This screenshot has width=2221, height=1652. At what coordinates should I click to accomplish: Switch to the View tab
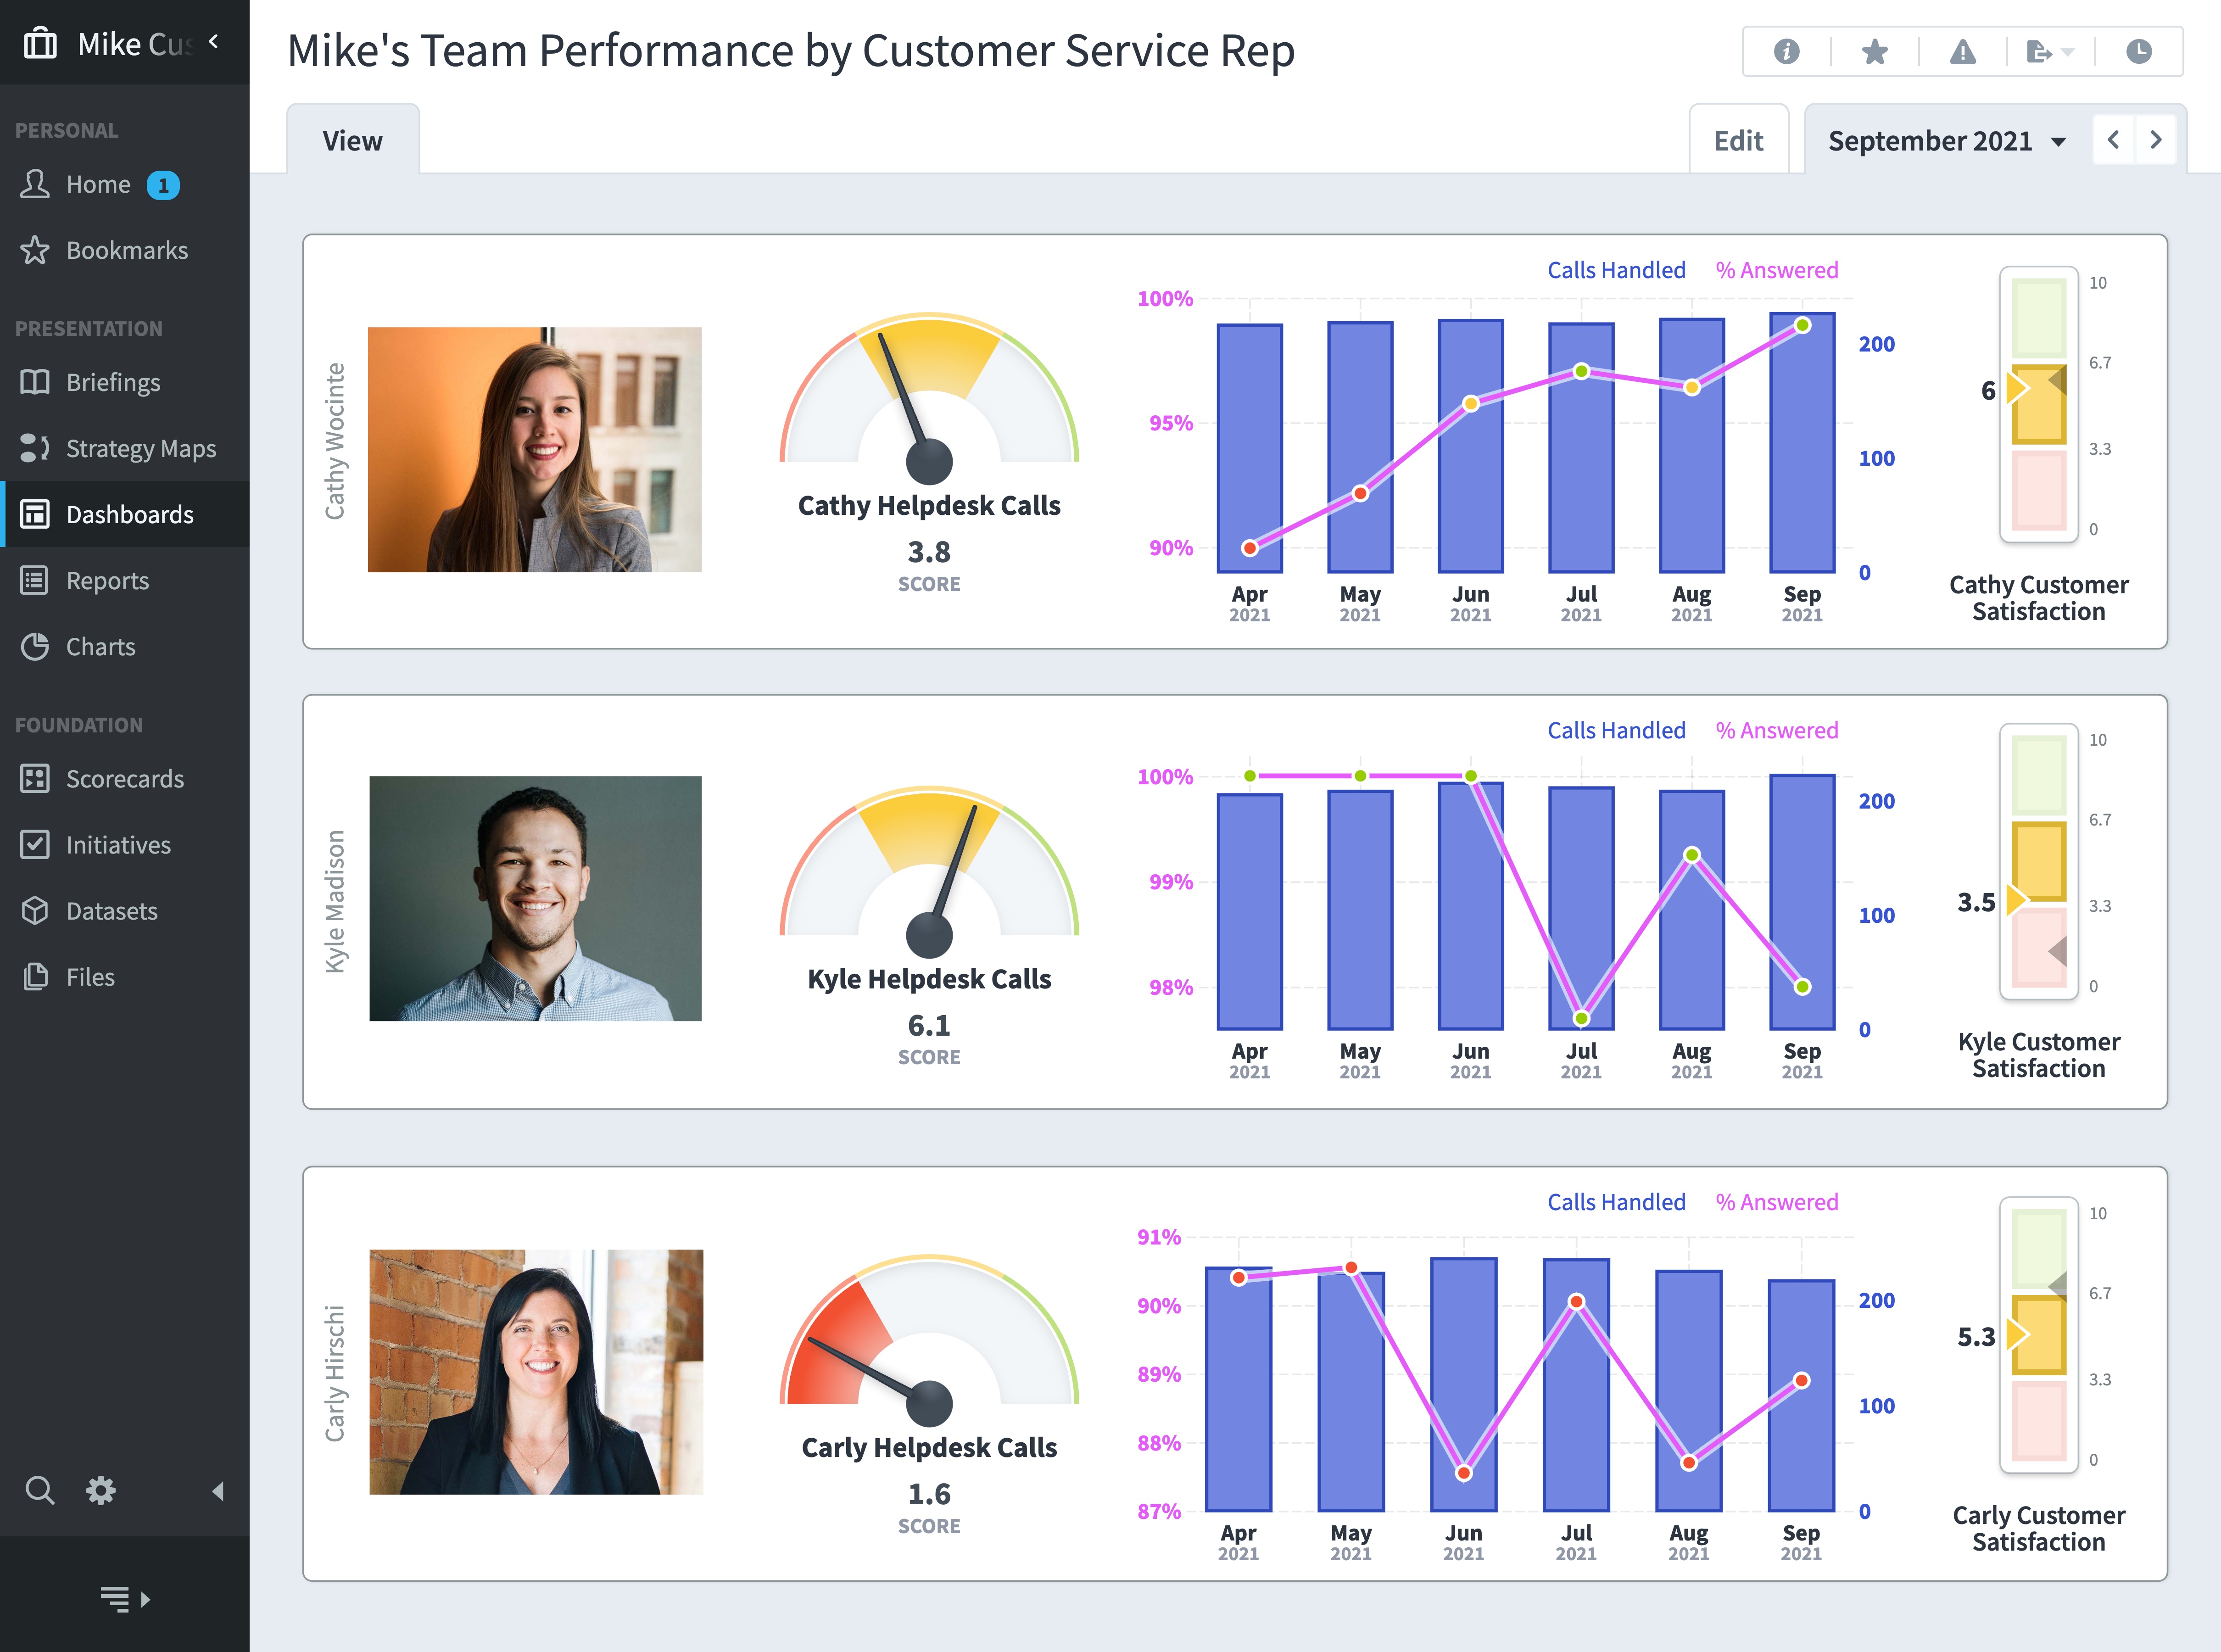(352, 141)
